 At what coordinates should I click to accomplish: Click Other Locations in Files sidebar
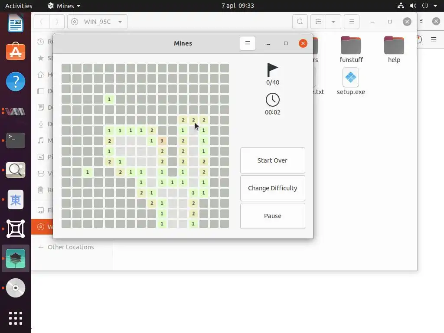(x=71, y=247)
